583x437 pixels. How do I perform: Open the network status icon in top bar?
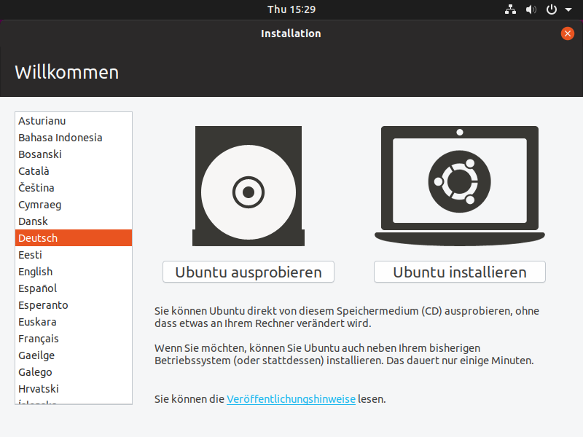[x=510, y=9]
